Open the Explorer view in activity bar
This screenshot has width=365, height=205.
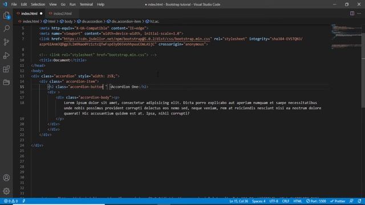[x=6, y=15]
